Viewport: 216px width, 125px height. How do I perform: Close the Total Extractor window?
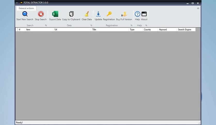click(x=198, y=3)
